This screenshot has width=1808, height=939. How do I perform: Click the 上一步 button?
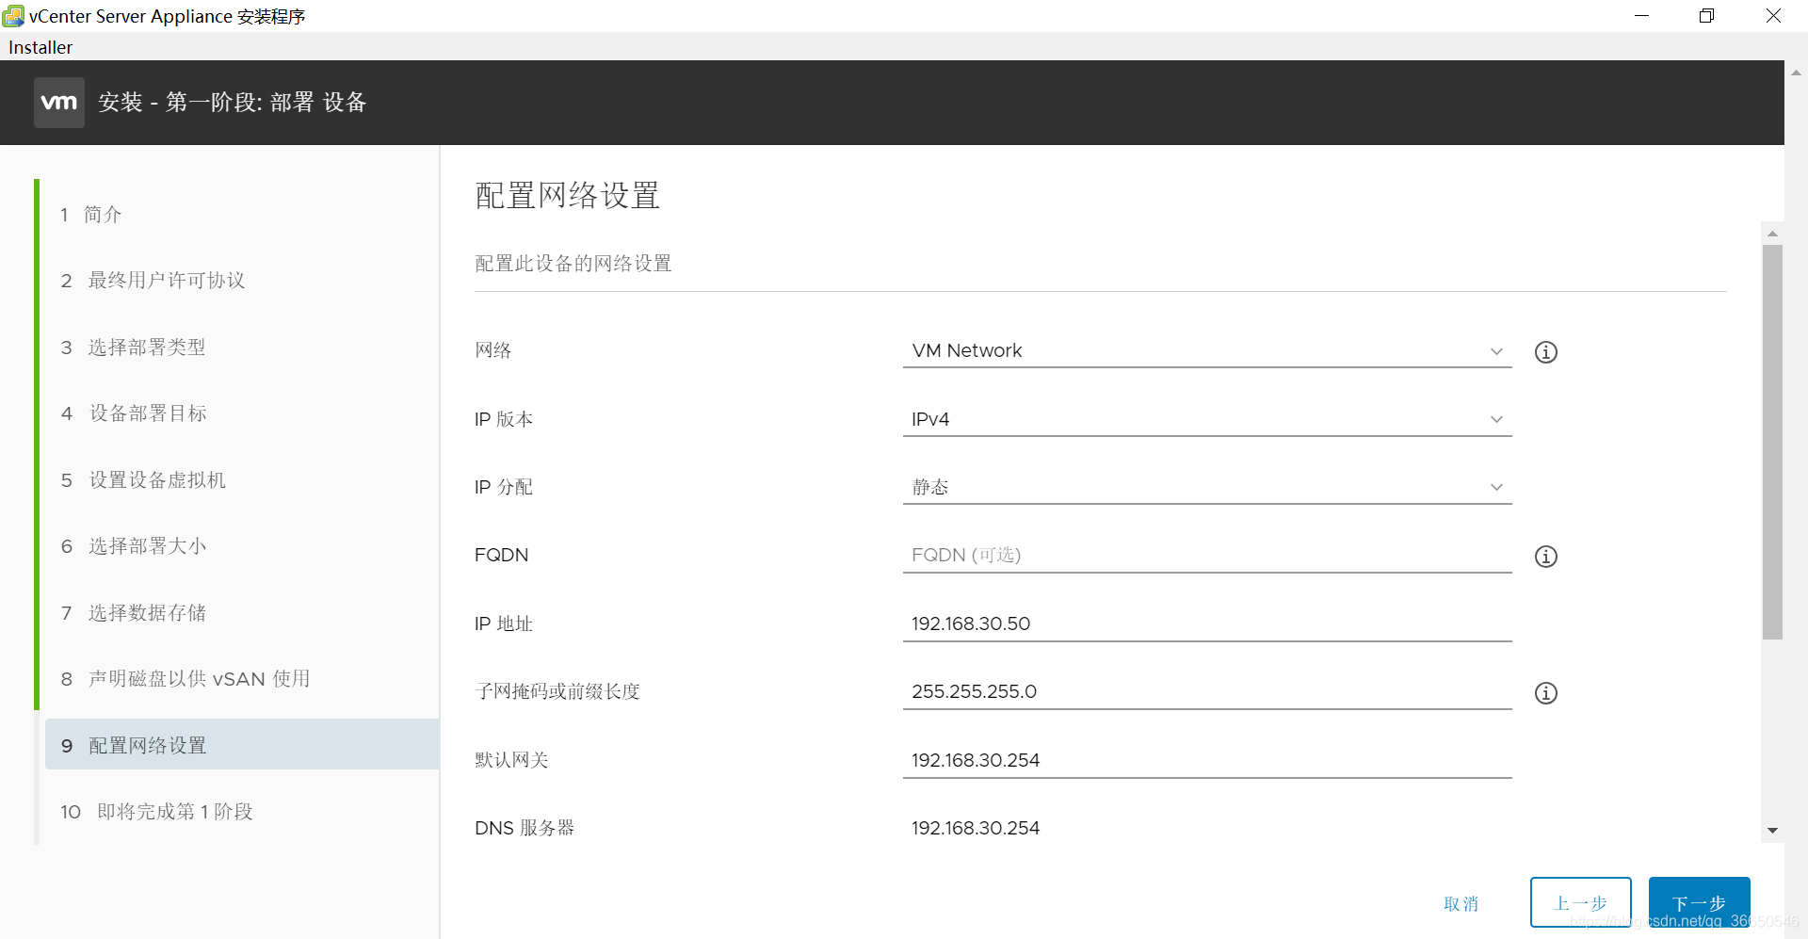tap(1580, 903)
